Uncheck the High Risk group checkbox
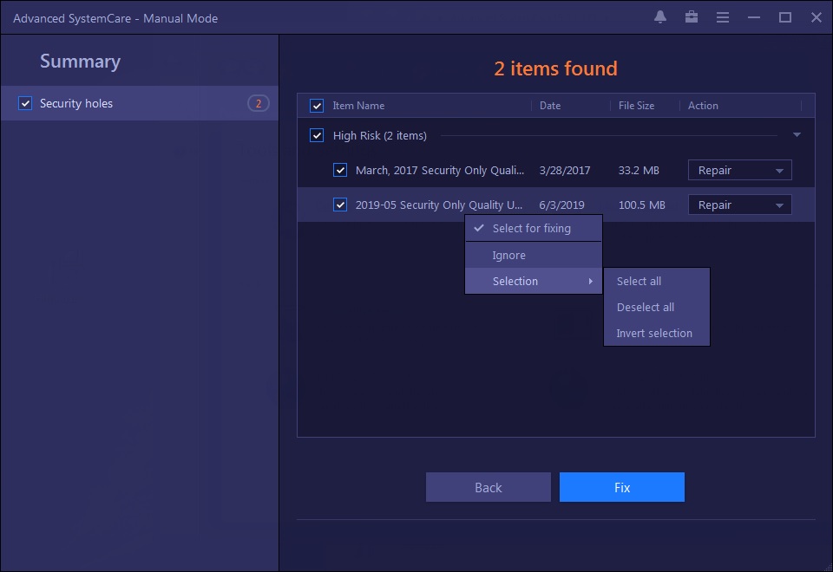Viewport: 833px width, 572px height. [x=317, y=135]
